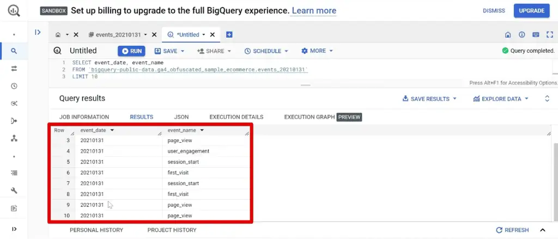Add a new query tab with plus icon
The height and width of the screenshot is (239, 558).
229,35
